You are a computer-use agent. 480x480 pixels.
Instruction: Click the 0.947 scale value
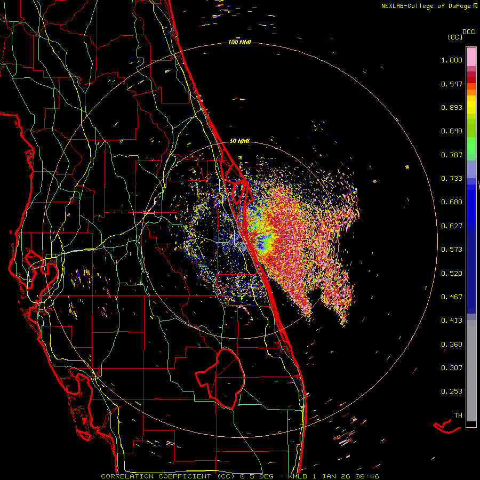pyautogui.click(x=452, y=84)
